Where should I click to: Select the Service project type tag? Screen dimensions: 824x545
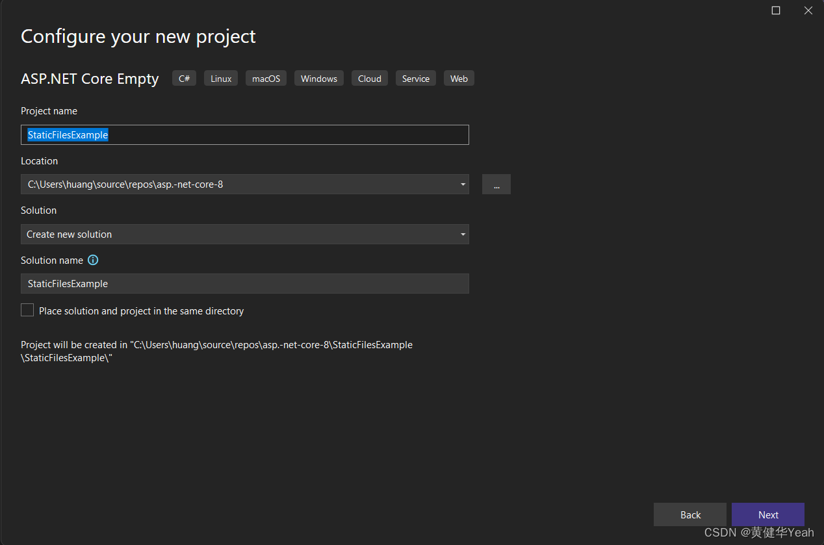(x=415, y=78)
